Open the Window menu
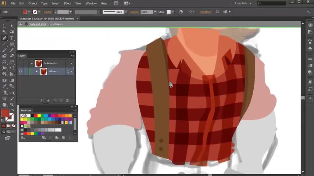 point(91,3)
